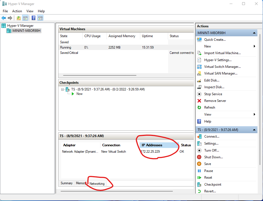The image size is (263, 201).
Task: Click the Connect icon for the TS VM
Action: pos(199,137)
